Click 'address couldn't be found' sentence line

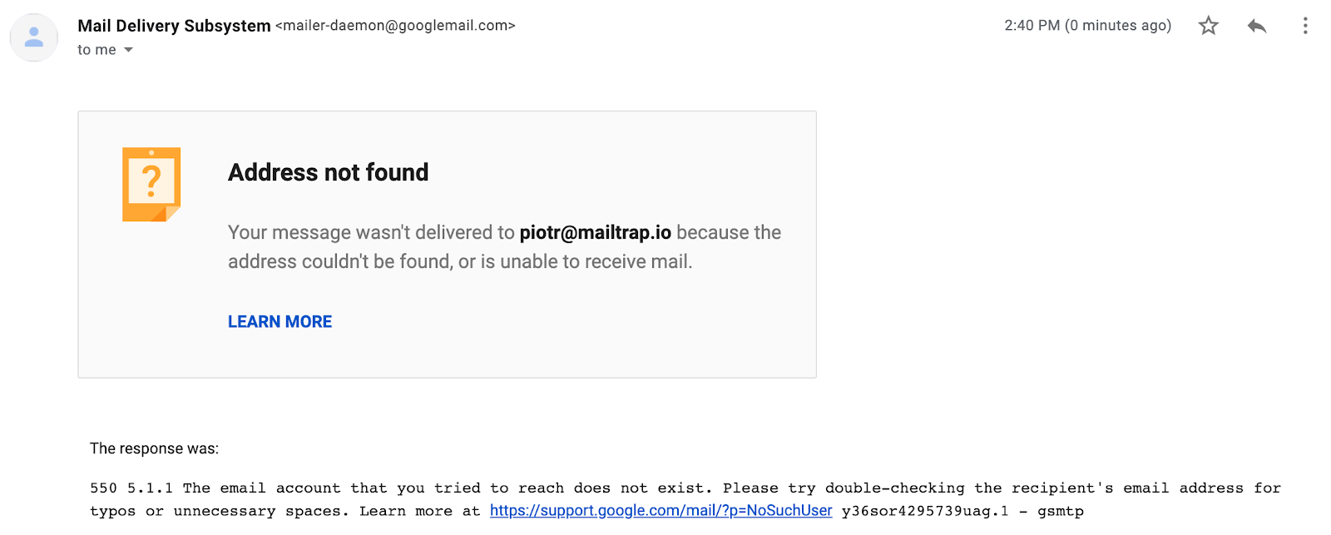(x=460, y=262)
